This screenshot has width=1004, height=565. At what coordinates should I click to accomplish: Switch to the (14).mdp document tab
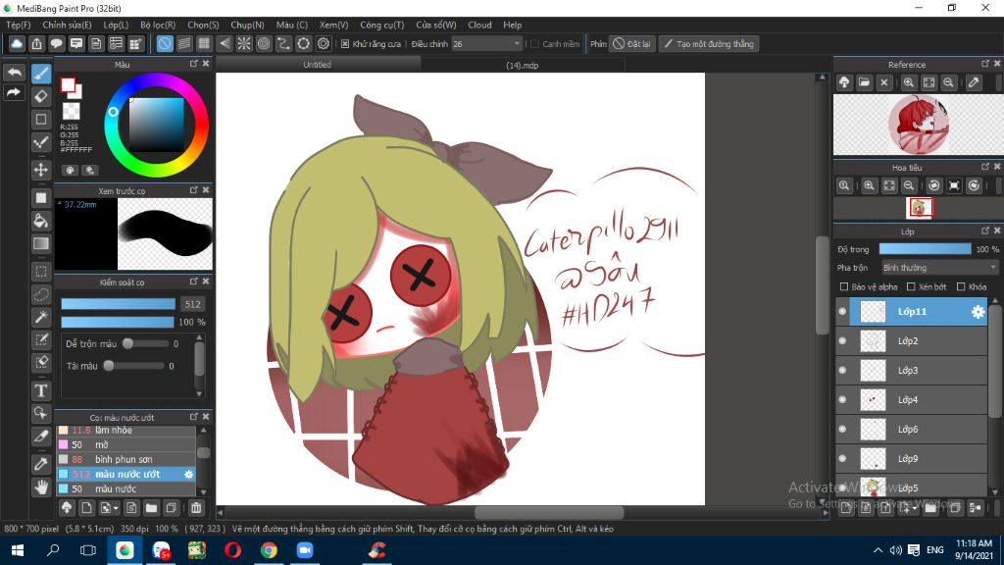click(523, 65)
